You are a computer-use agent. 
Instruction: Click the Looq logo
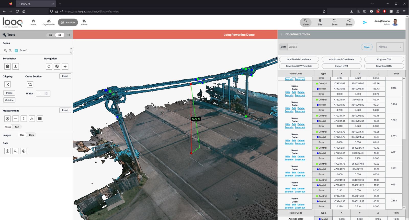click(13, 22)
